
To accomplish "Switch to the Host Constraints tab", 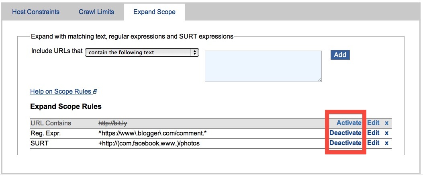I will (36, 12).
